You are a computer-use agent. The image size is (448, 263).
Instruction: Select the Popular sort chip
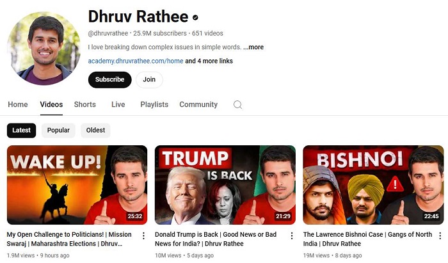[58, 130]
